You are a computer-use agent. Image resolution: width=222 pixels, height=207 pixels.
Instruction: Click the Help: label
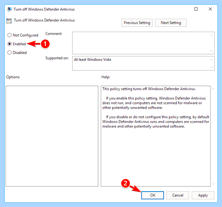(106, 77)
